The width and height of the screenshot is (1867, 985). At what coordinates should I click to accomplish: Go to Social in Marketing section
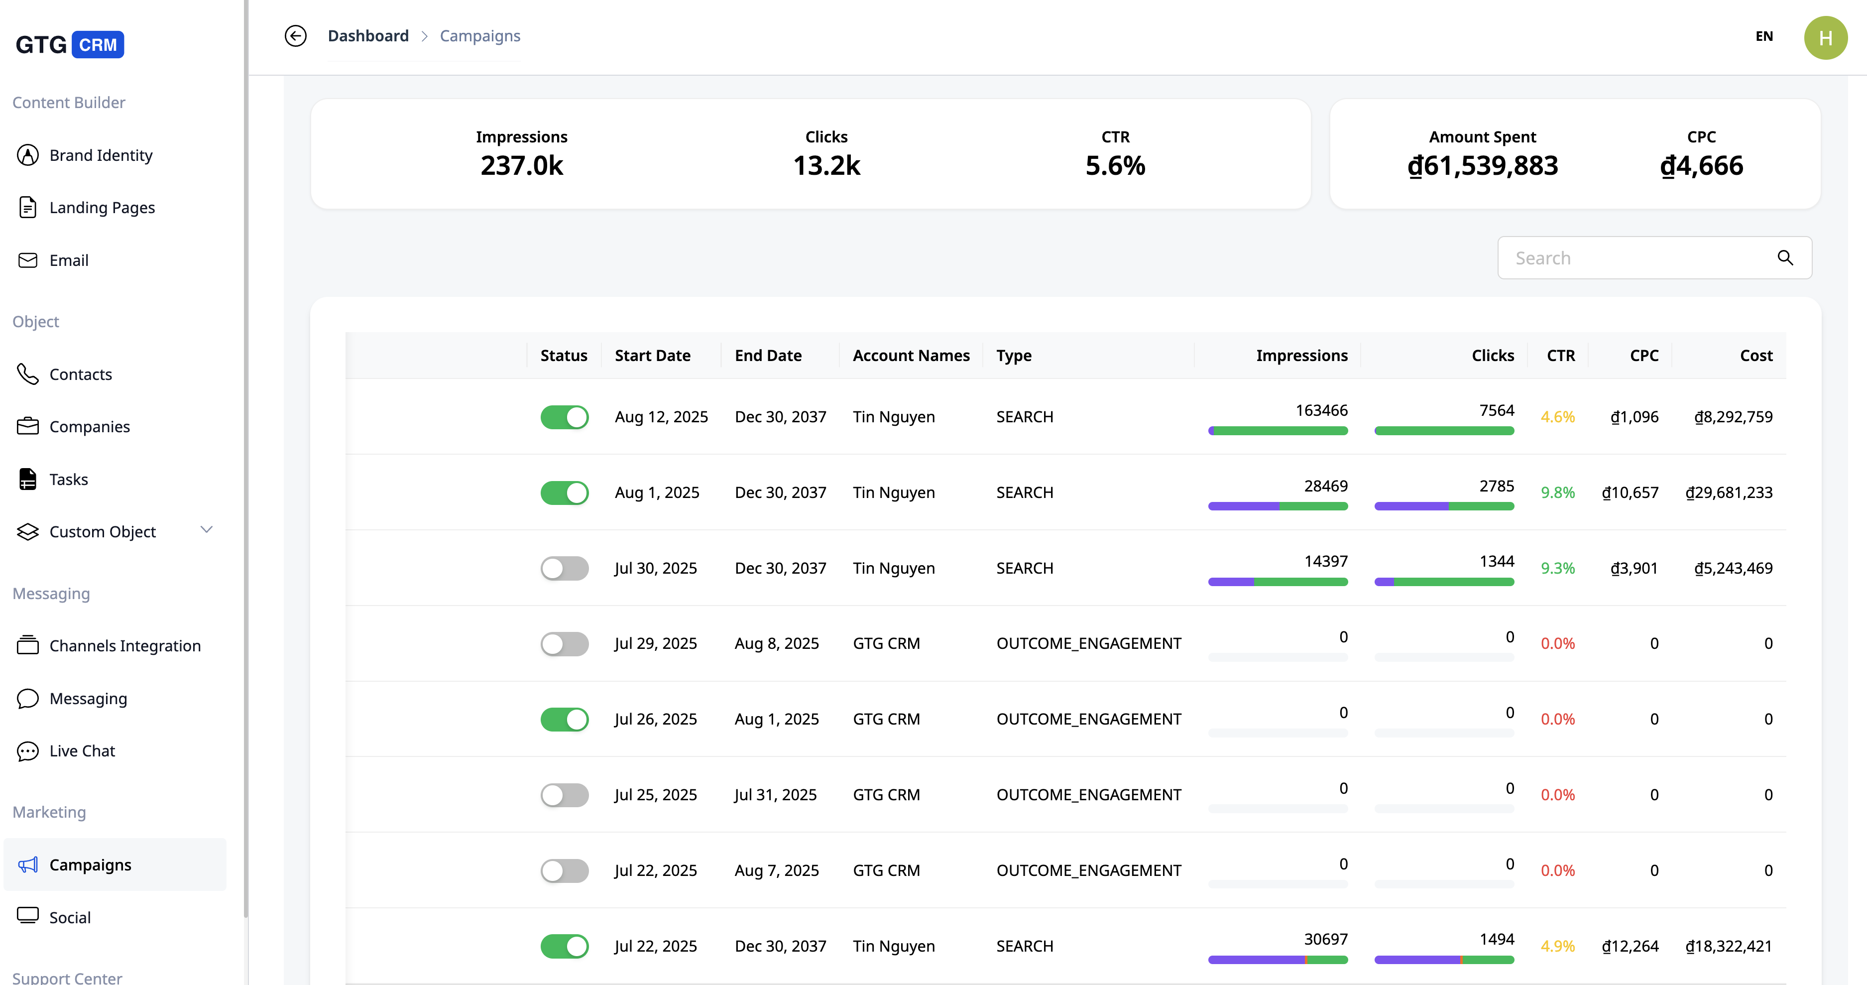tap(70, 917)
